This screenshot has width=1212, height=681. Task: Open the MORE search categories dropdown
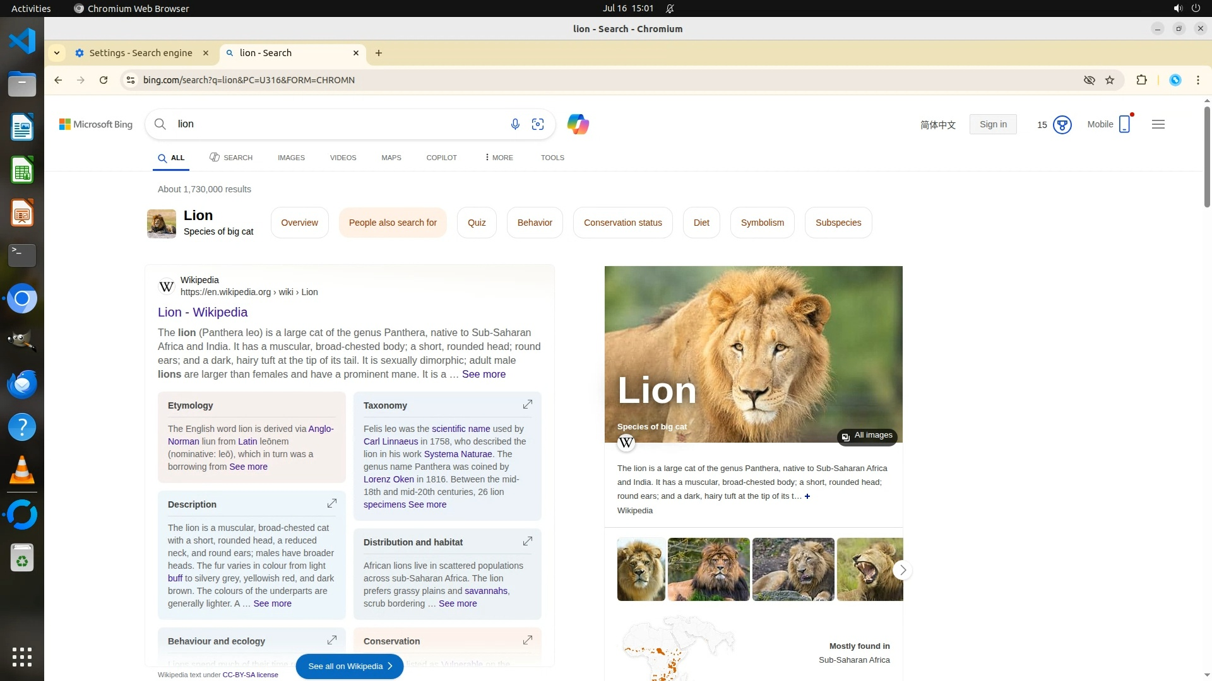(499, 158)
